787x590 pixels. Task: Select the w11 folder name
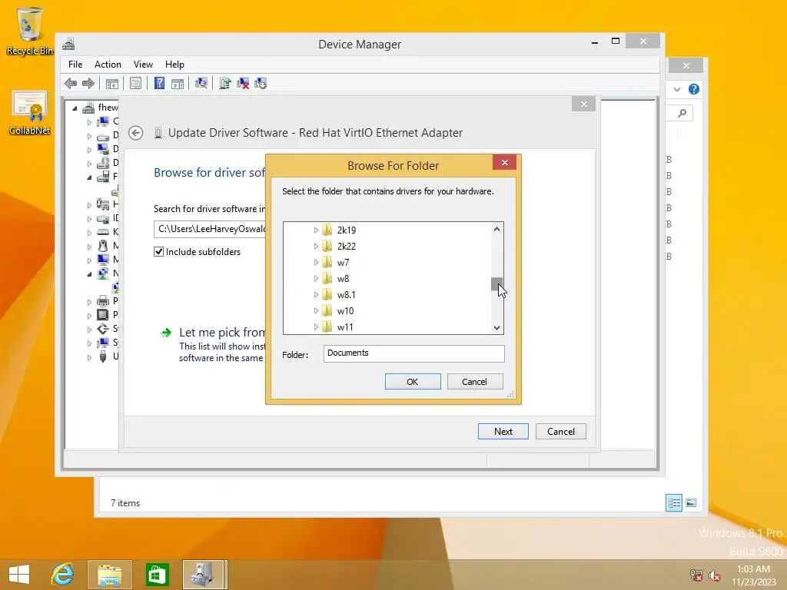tap(345, 326)
